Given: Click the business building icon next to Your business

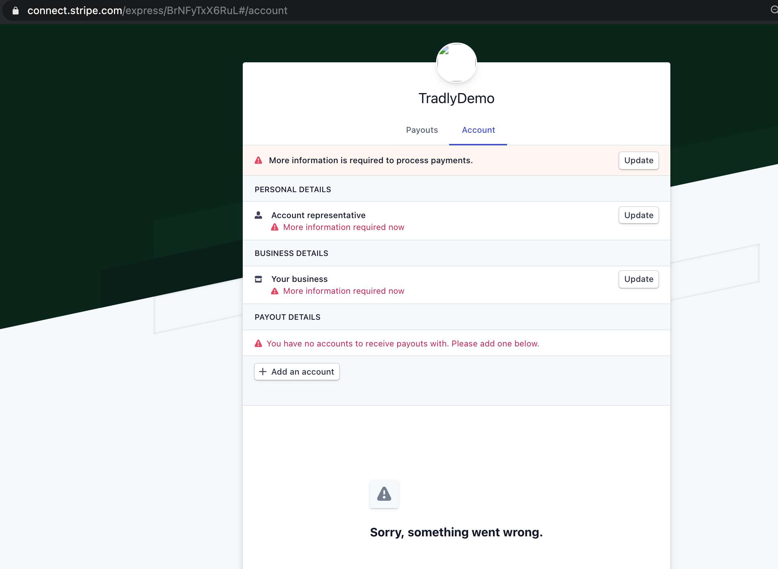Looking at the screenshot, I should 258,279.
